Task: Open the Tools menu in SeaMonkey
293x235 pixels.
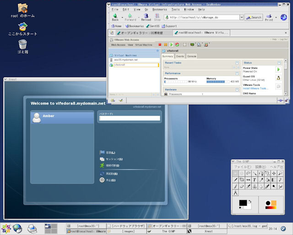Action: [175, 9]
